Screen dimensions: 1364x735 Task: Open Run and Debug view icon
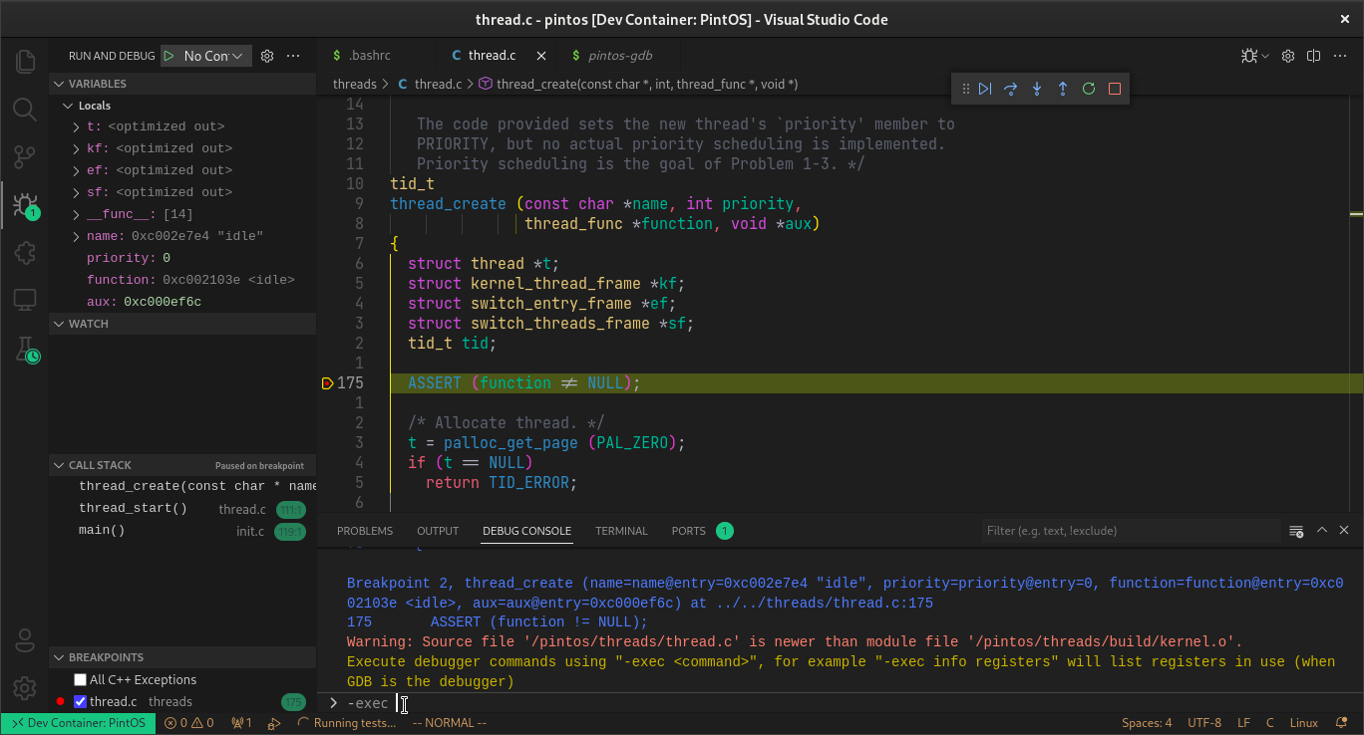coord(25,205)
